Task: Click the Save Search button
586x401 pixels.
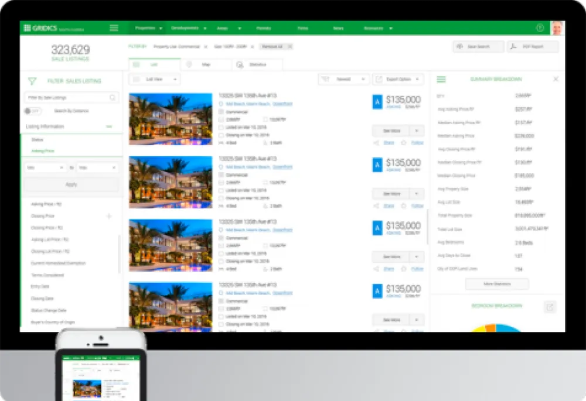Action: (478, 47)
